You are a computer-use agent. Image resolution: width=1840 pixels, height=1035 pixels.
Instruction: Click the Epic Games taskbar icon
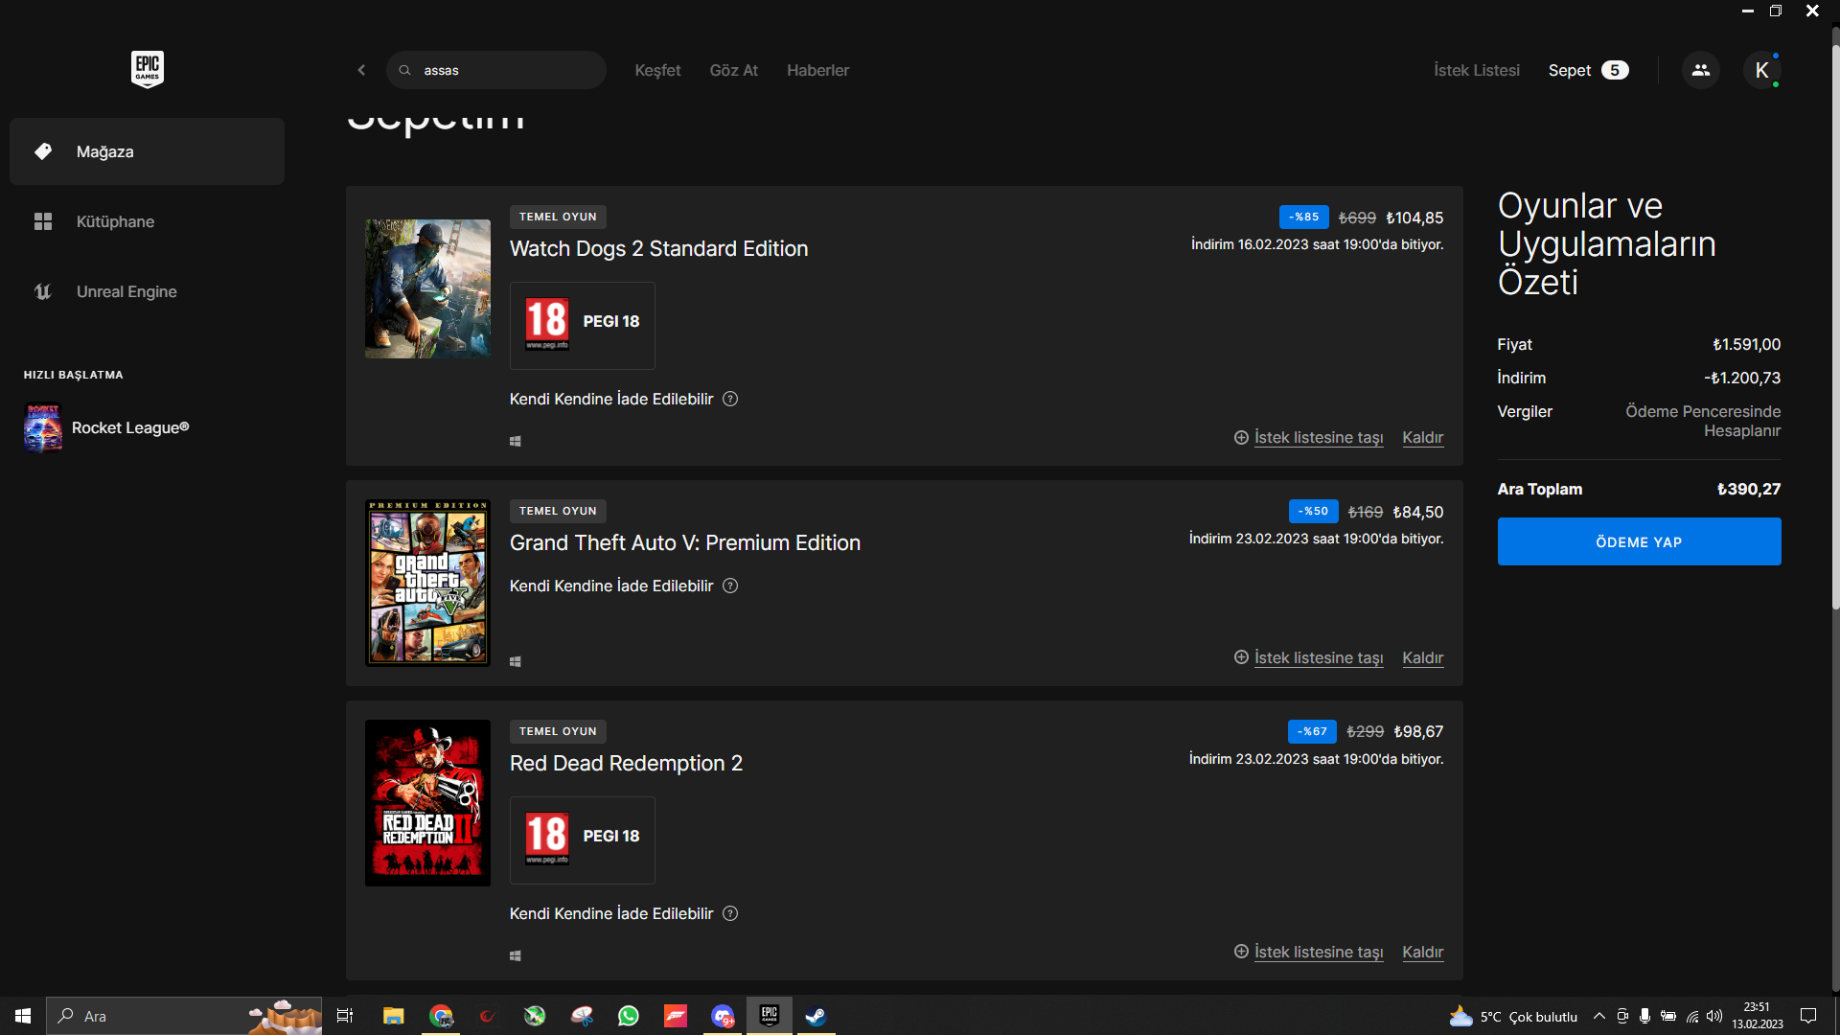[x=770, y=1016]
